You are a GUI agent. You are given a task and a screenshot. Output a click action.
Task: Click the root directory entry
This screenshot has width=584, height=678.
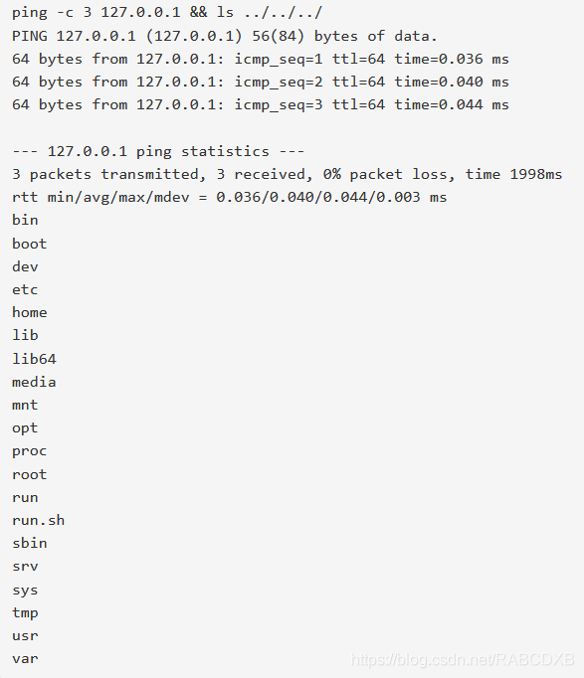(30, 474)
